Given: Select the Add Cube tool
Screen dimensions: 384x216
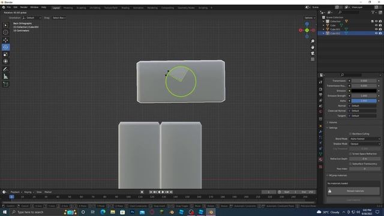Looking at the screenshot, I should tap(5, 84).
